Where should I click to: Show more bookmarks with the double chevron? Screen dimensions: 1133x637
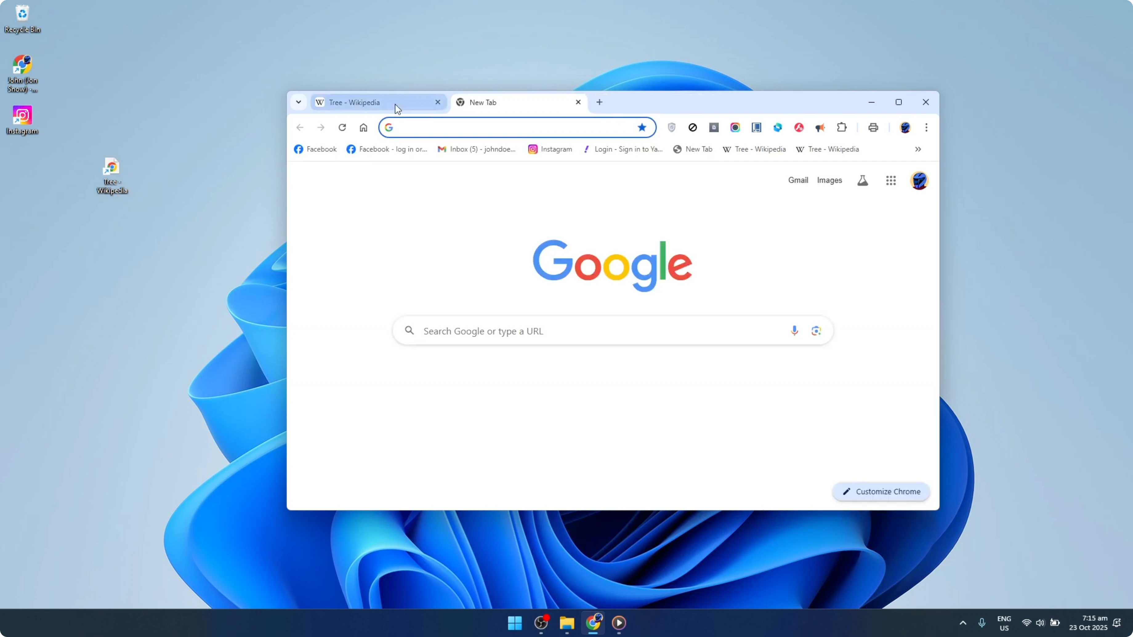click(x=918, y=149)
